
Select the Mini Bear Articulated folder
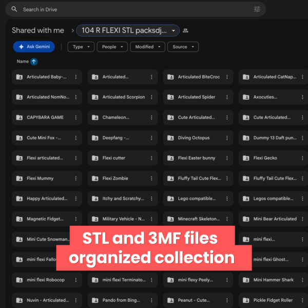[x=273, y=219]
